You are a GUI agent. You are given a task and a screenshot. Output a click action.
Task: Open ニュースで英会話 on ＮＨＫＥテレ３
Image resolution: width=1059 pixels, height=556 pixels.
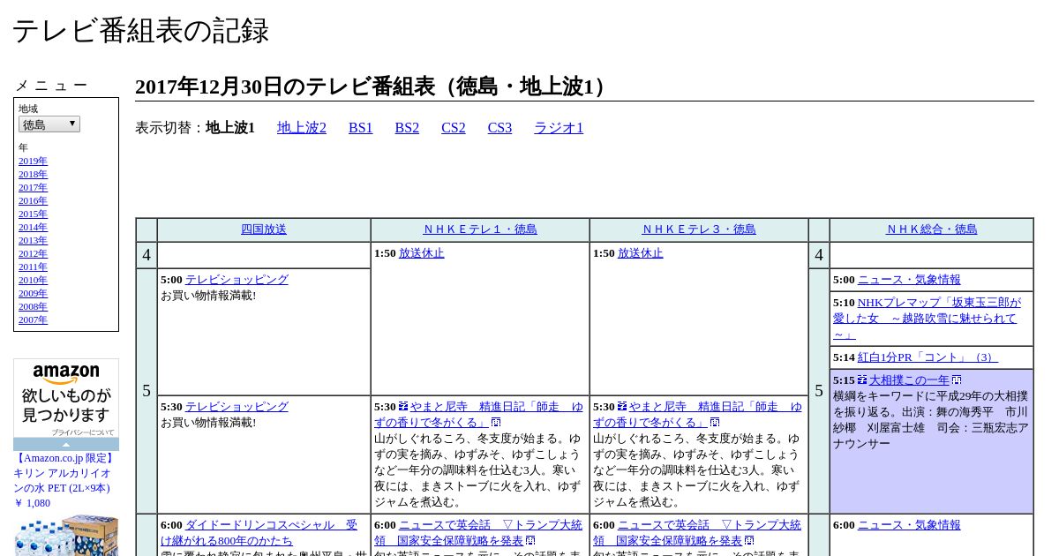697,533
